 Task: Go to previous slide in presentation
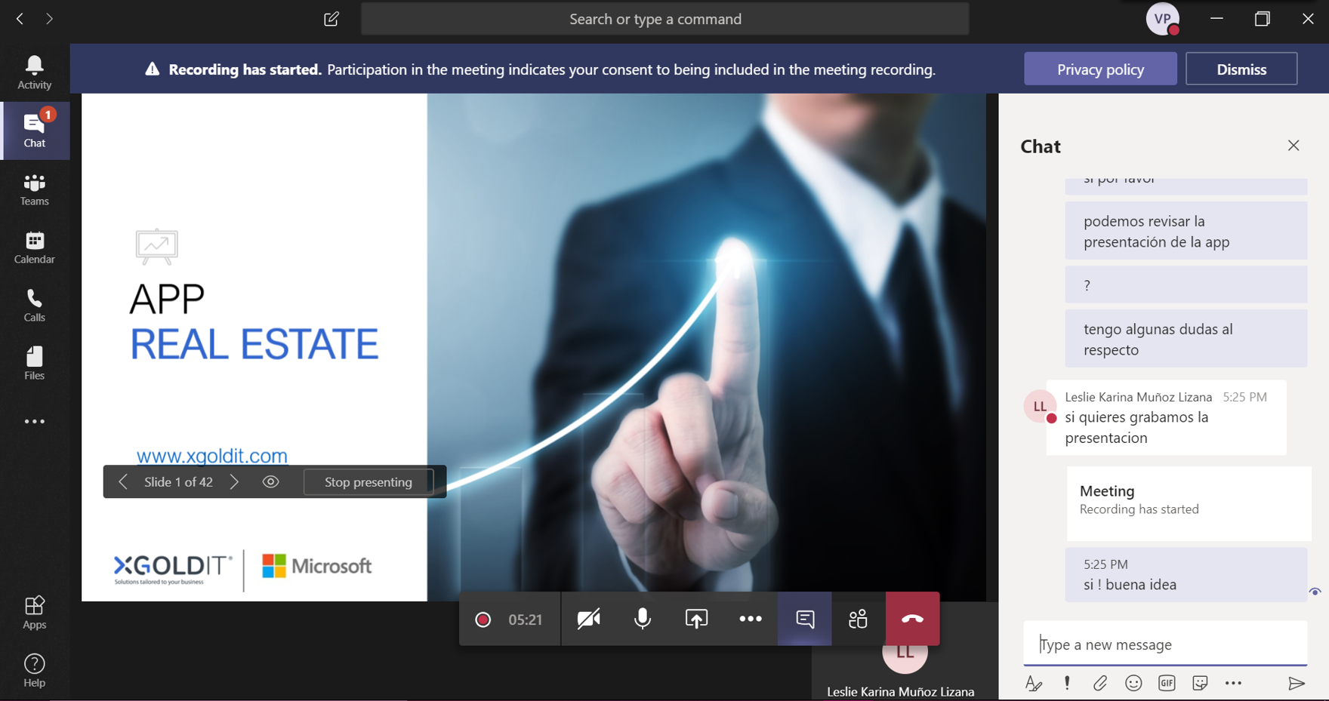coord(122,481)
